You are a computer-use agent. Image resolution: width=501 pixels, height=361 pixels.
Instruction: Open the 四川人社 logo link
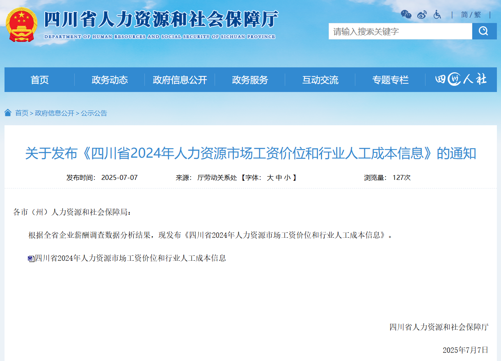pos(461,80)
